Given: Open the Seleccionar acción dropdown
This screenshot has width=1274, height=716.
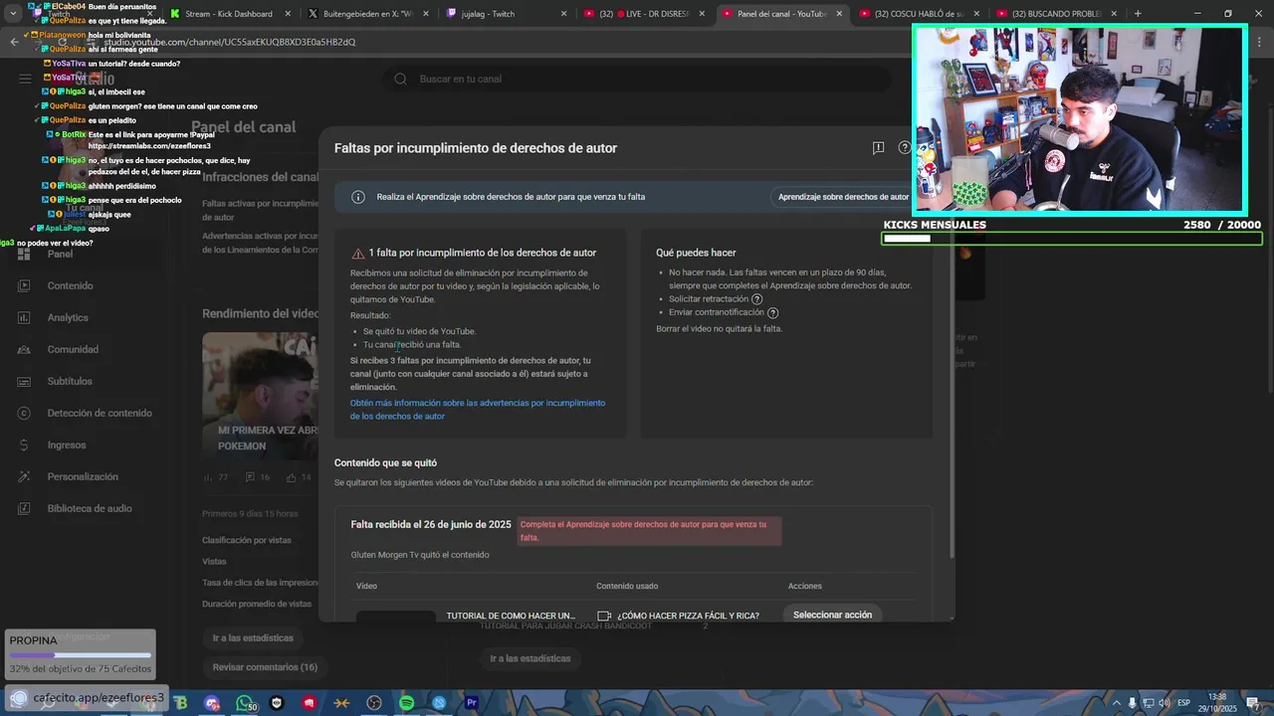Looking at the screenshot, I should 832,615.
